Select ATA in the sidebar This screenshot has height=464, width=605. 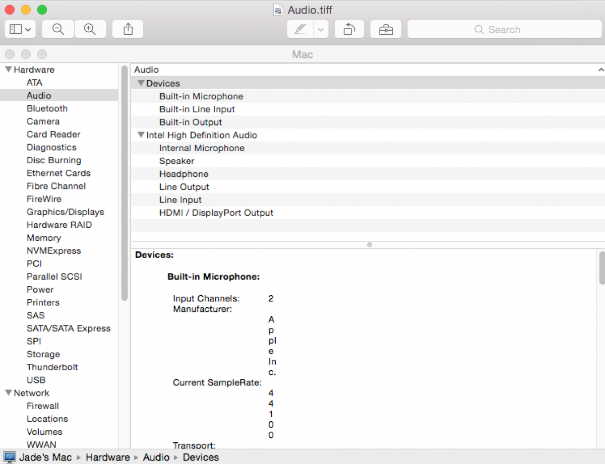tap(34, 83)
